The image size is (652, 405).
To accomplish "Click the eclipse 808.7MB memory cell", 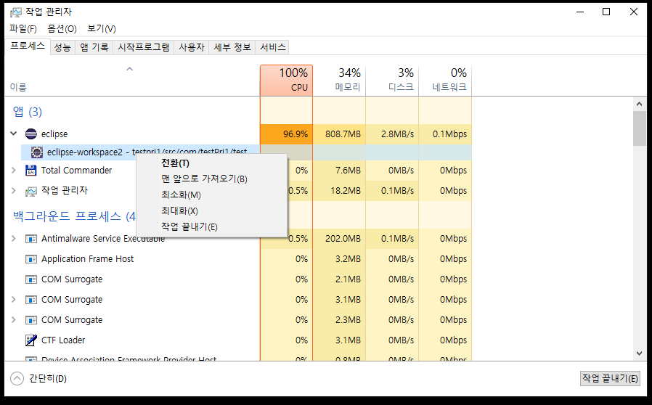I will (339, 134).
